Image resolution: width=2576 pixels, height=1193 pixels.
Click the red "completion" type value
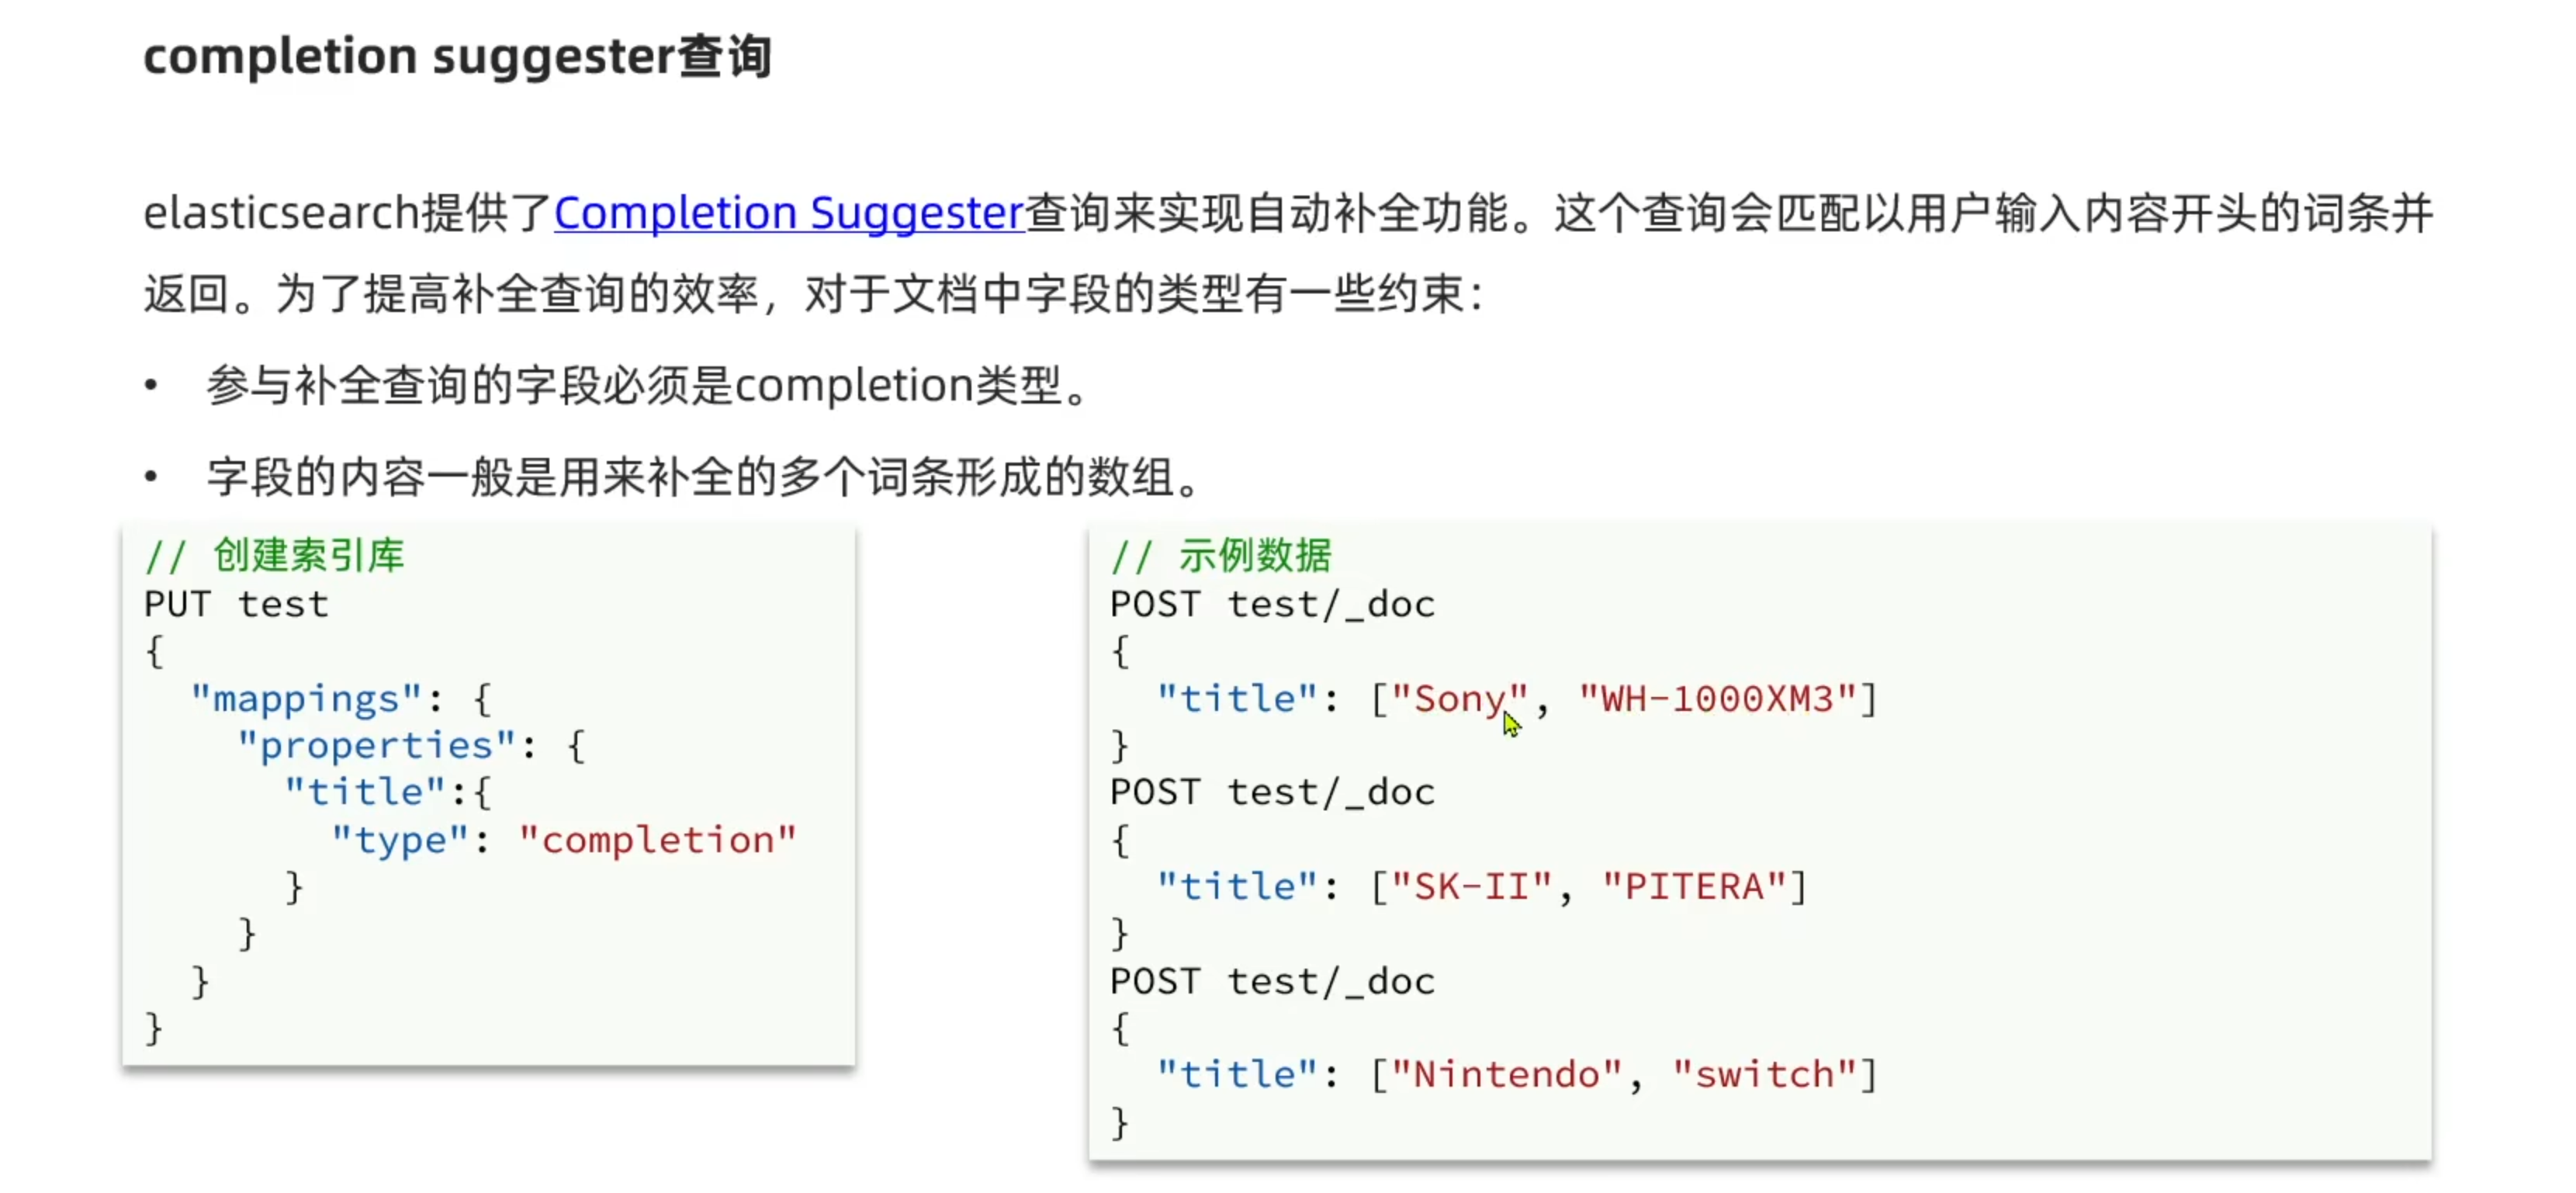(x=657, y=840)
